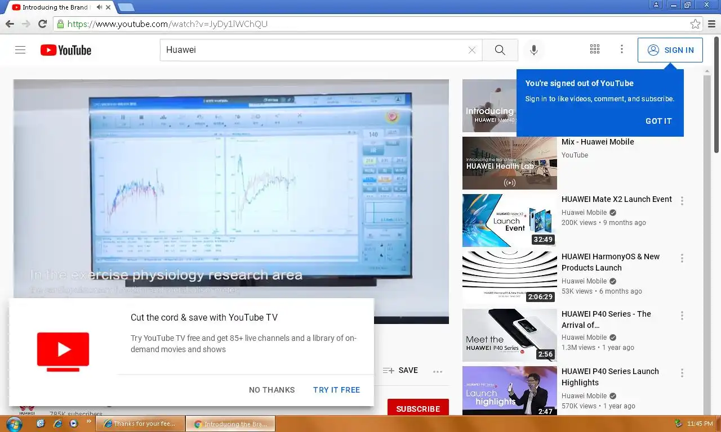Open YouTube settings three-dot menu in header
This screenshot has width=721, height=432.
point(622,49)
